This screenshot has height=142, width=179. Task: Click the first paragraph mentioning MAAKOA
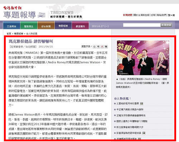[58, 60]
